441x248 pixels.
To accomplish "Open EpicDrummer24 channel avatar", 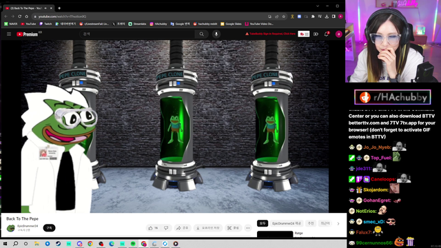I will tap(11, 228).
